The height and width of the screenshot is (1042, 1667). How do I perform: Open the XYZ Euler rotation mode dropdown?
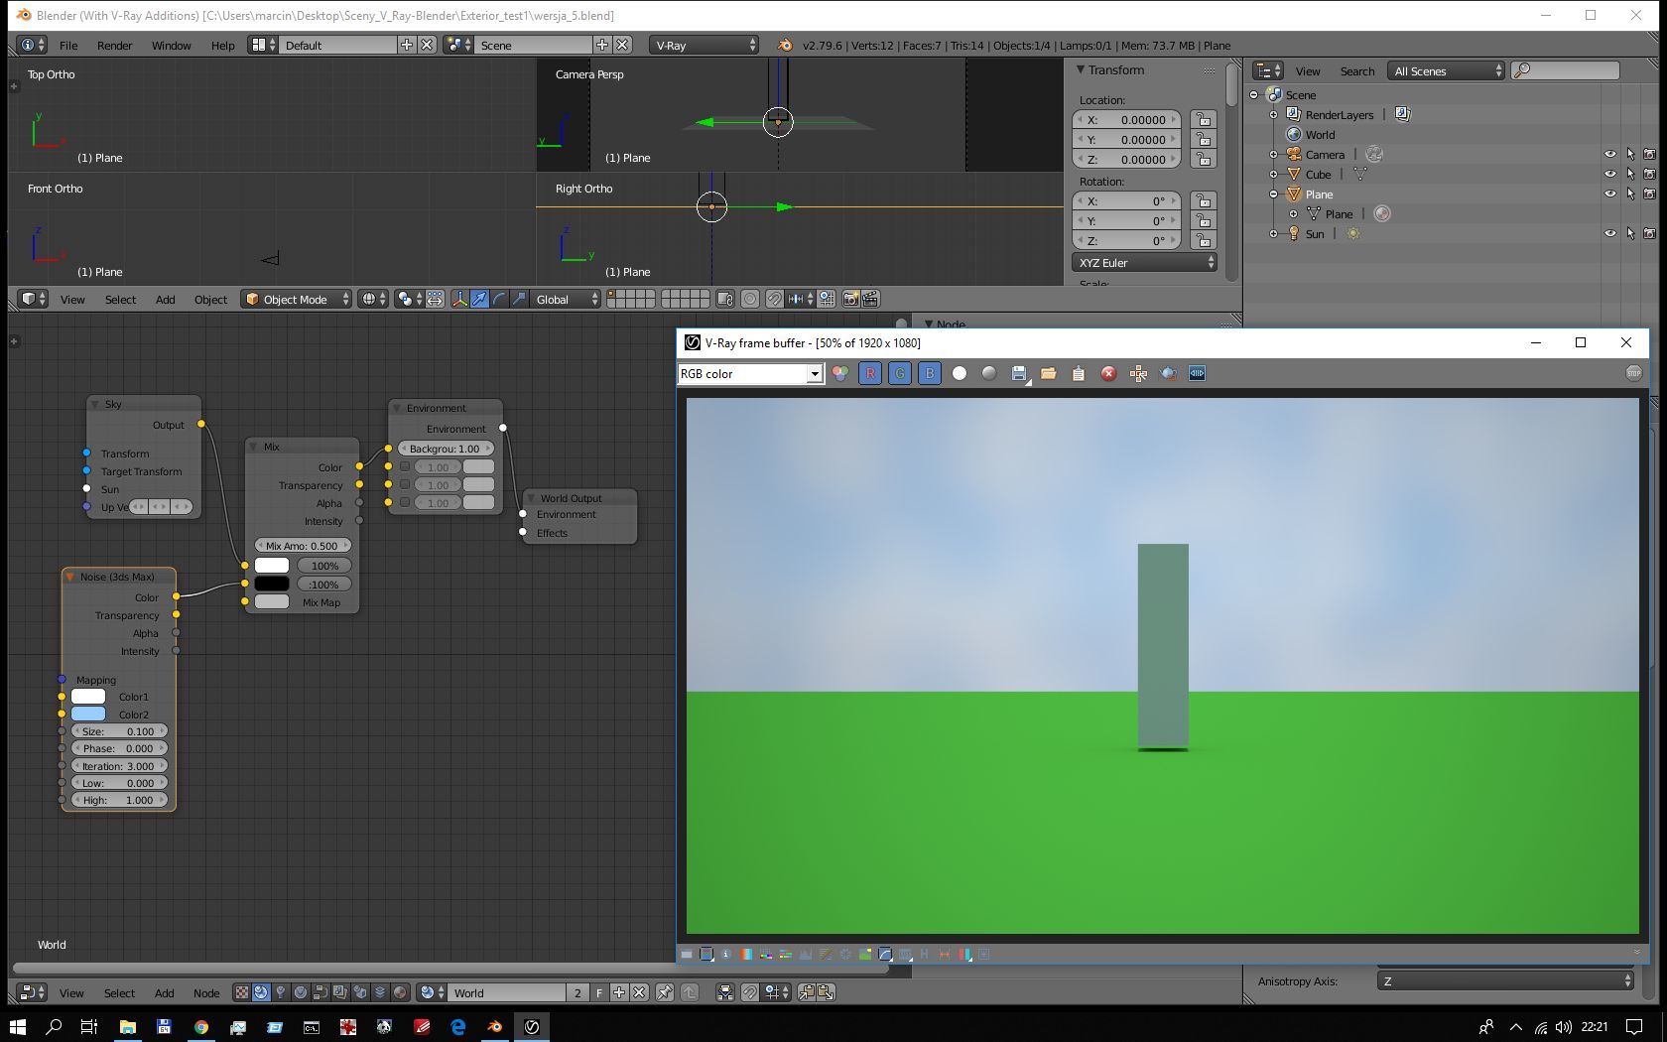(x=1145, y=262)
